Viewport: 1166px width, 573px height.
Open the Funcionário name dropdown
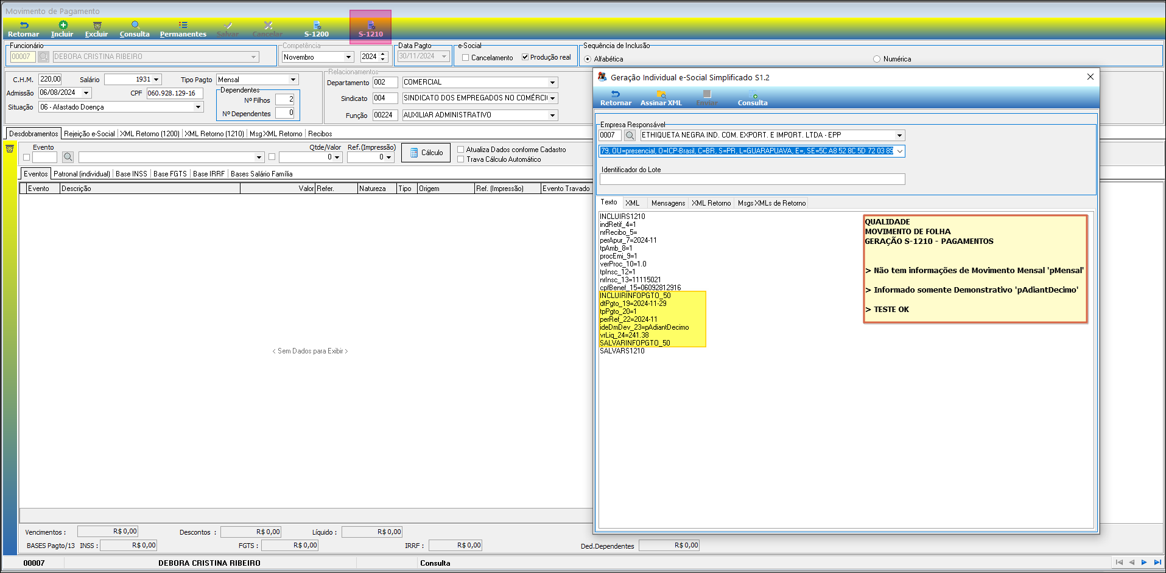pos(253,57)
